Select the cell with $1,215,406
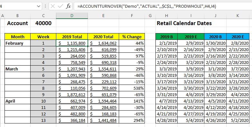The image size is (252, 127). pyautogui.click(x=72, y=50)
